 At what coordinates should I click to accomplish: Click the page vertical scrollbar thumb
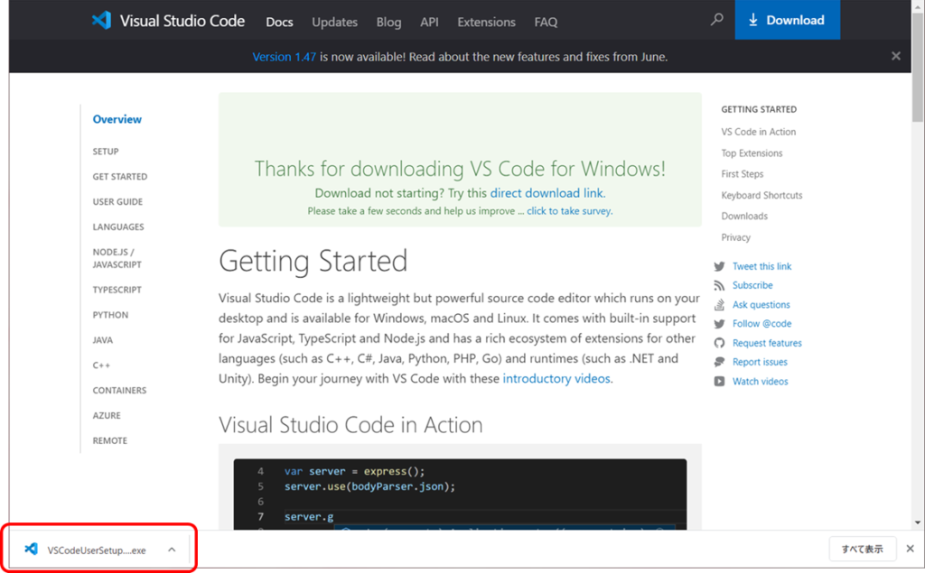pos(918,68)
